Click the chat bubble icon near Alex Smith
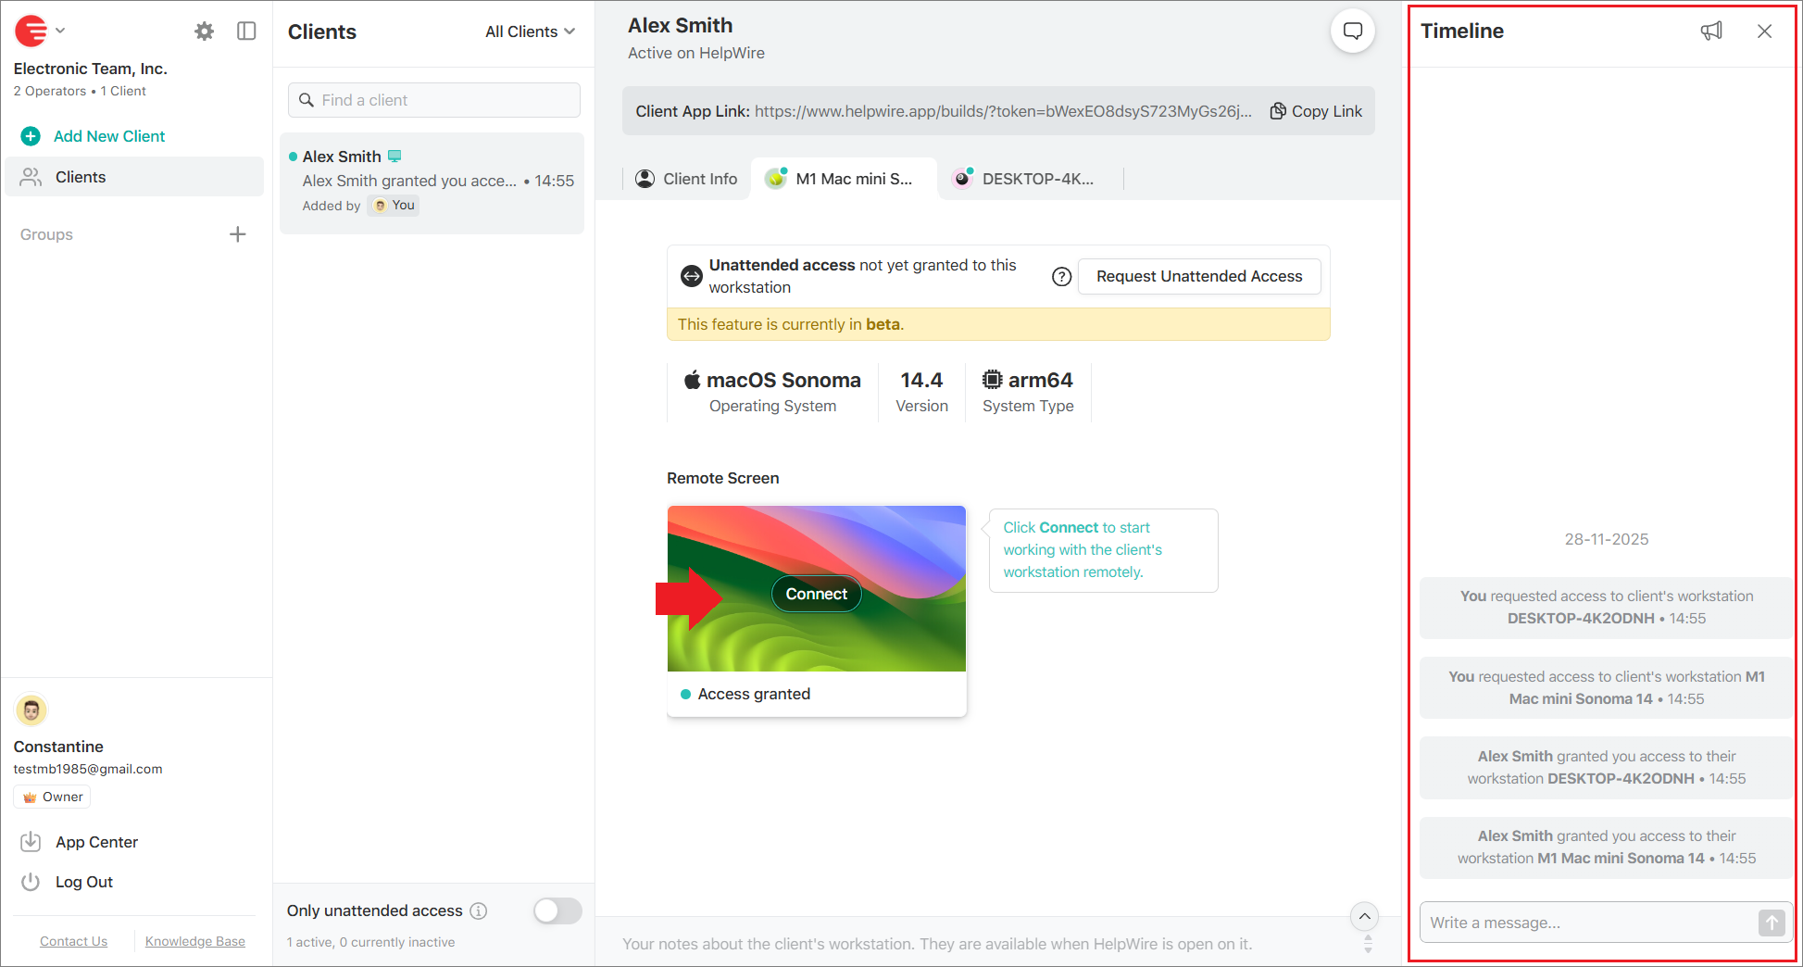 pyautogui.click(x=1352, y=31)
